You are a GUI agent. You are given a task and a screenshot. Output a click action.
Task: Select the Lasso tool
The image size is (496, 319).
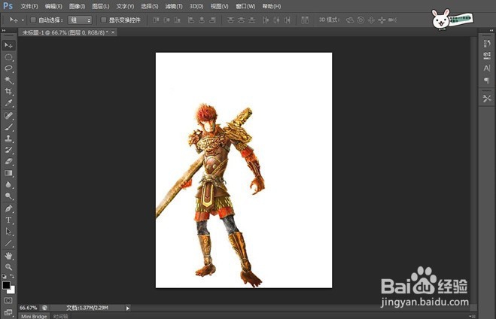[8, 68]
